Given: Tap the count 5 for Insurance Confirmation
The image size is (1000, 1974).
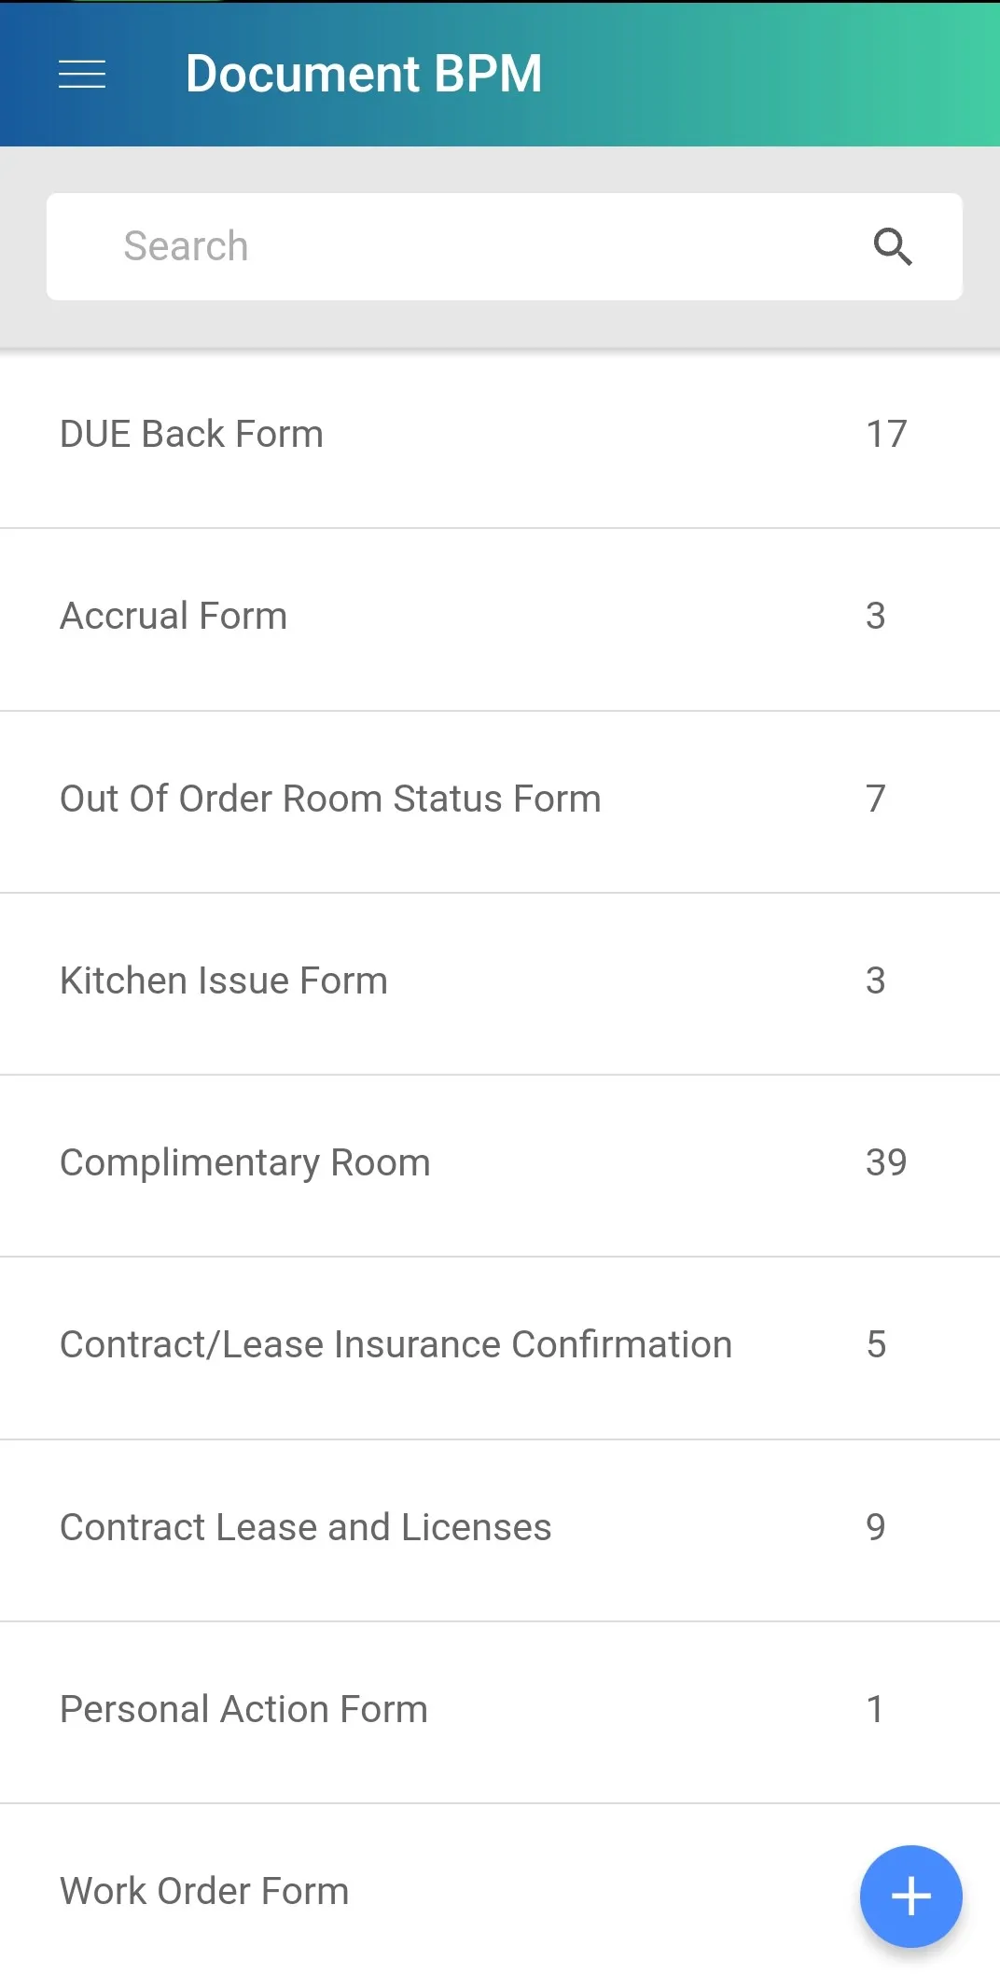Looking at the screenshot, I should point(876,1344).
